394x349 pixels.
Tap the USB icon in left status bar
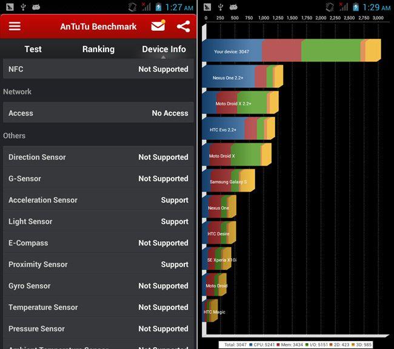click(23, 7)
